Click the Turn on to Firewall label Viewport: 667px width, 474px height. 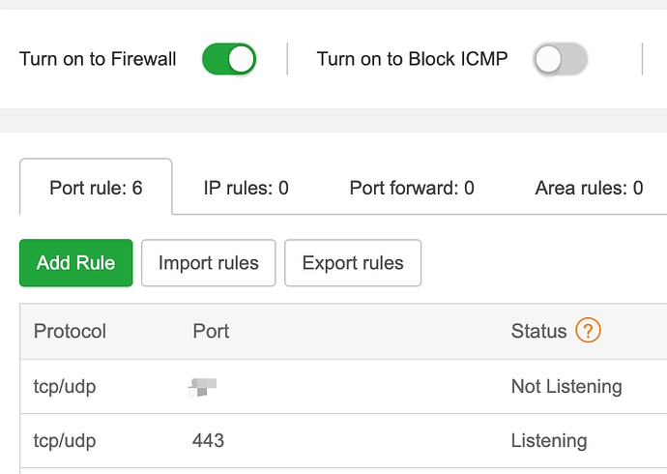pos(98,59)
